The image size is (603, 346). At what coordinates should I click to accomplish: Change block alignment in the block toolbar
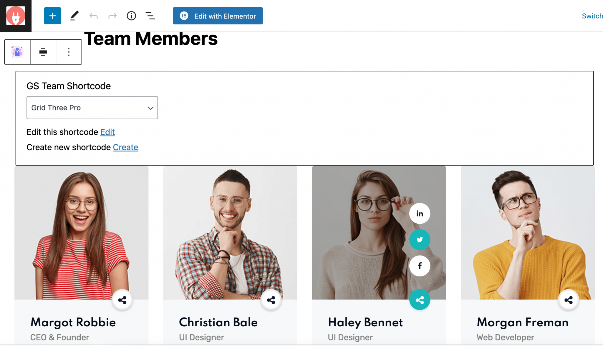[x=43, y=52]
